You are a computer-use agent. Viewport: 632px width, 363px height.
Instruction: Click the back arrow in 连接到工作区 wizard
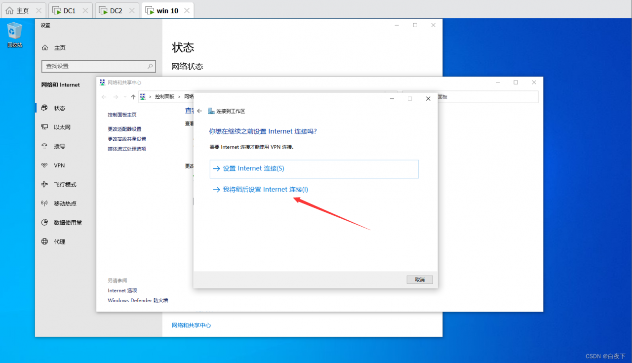[x=199, y=112]
